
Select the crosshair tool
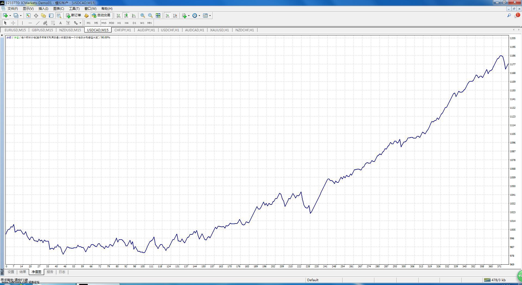coord(13,23)
